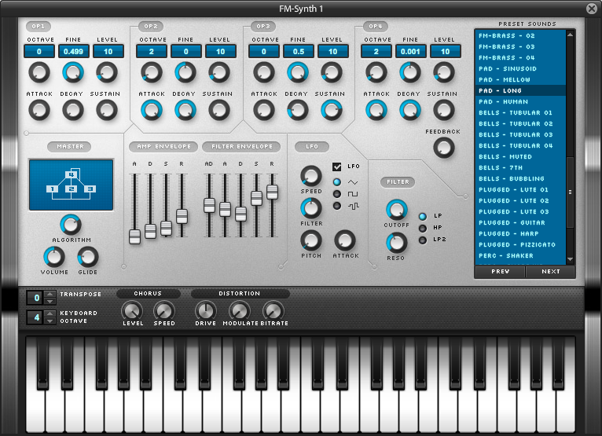Click the Amp Envelope A slider handle
This screenshot has height=436, width=602.
point(134,236)
